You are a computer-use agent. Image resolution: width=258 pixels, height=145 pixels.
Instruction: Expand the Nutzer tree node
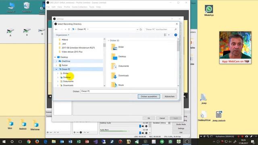[56, 65]
